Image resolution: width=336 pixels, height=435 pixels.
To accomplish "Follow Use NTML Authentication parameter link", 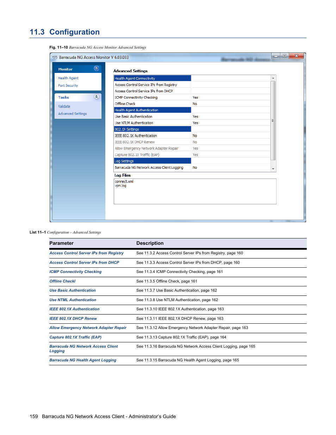I will 73,300.
